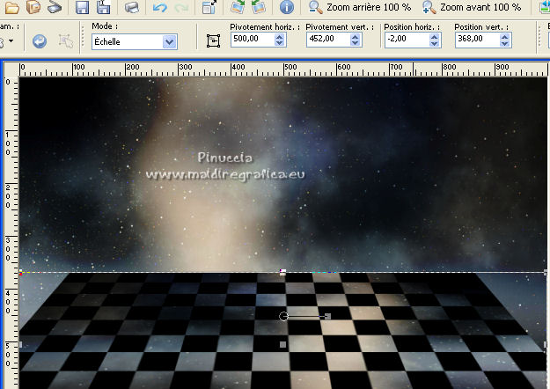Increase Pivotement vert. with up arrow

pos(355,36)
